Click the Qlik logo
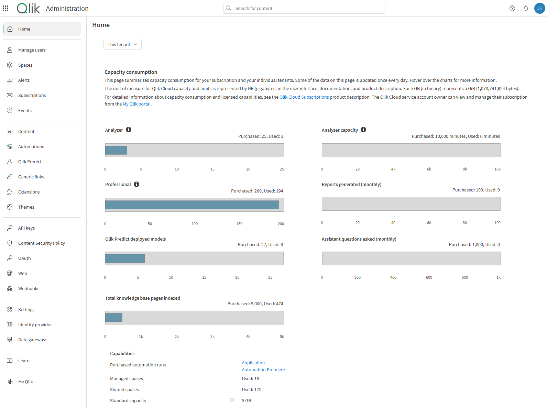The width and height of the screenshot is (547, 408). 28,8
